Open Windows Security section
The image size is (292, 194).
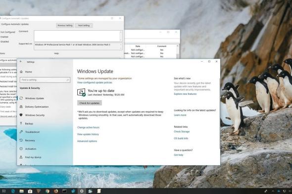(35, 115)
